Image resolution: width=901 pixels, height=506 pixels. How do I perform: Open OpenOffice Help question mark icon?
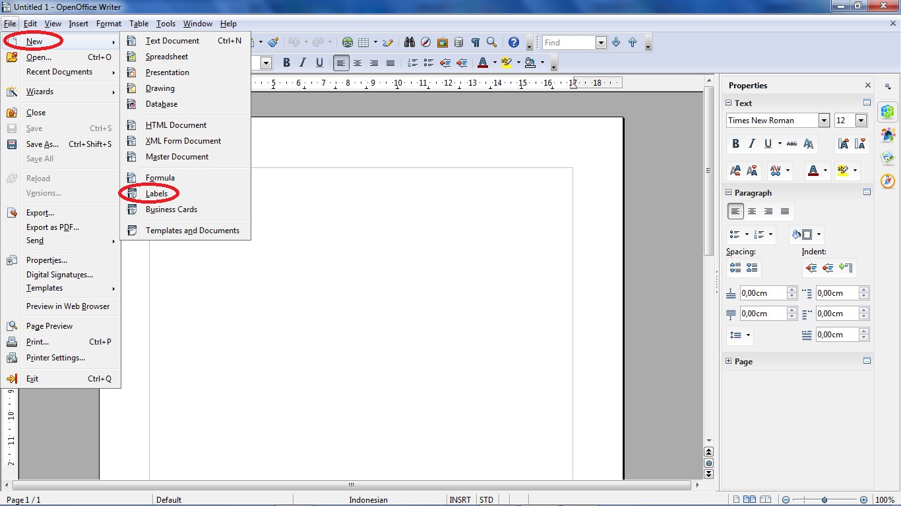tap(514, 42)
